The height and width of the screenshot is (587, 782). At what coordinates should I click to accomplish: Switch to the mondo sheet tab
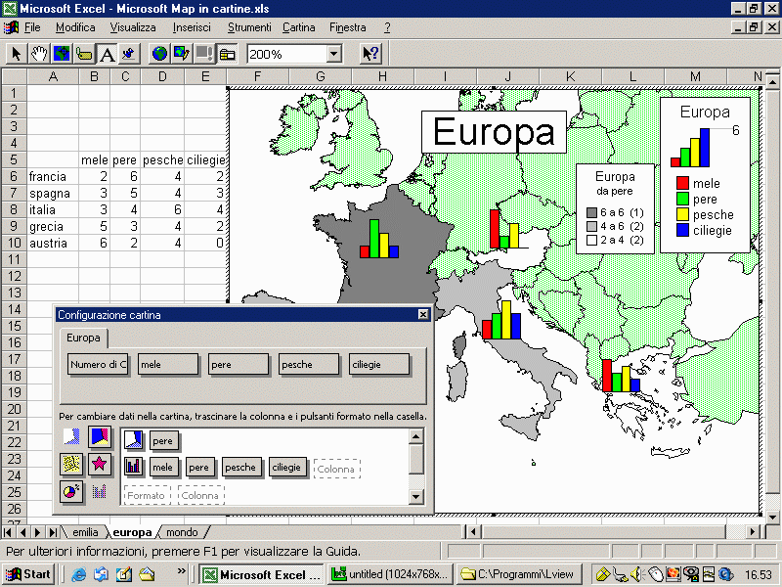coord(182,533)
